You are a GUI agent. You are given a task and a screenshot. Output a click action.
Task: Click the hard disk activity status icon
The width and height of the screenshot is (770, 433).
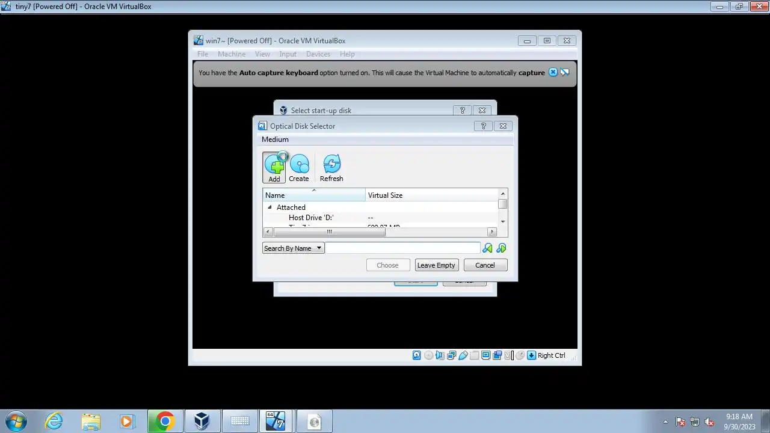click(416, 355)
